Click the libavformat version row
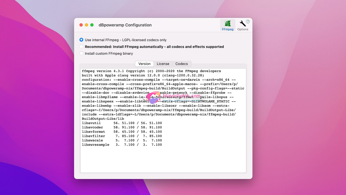This screenshot has height=195, width=346. pos(122,132)
